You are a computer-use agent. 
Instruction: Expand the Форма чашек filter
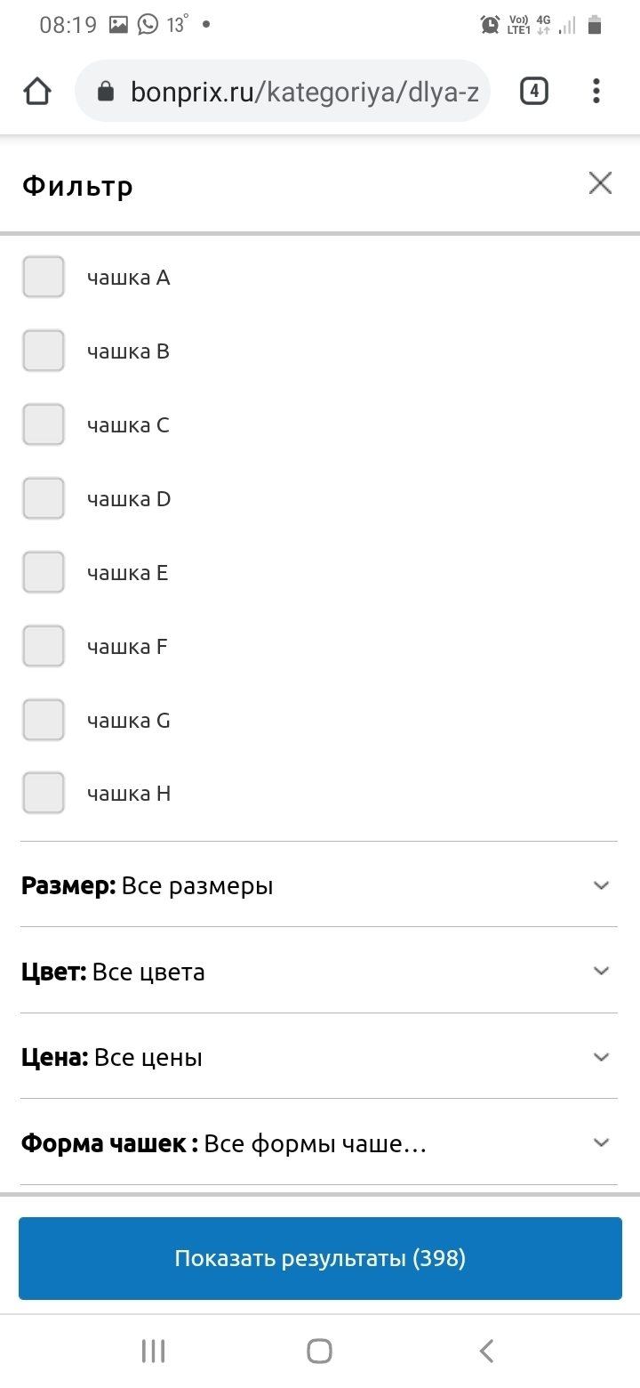pyautogui.click(x=601, y=1142)
